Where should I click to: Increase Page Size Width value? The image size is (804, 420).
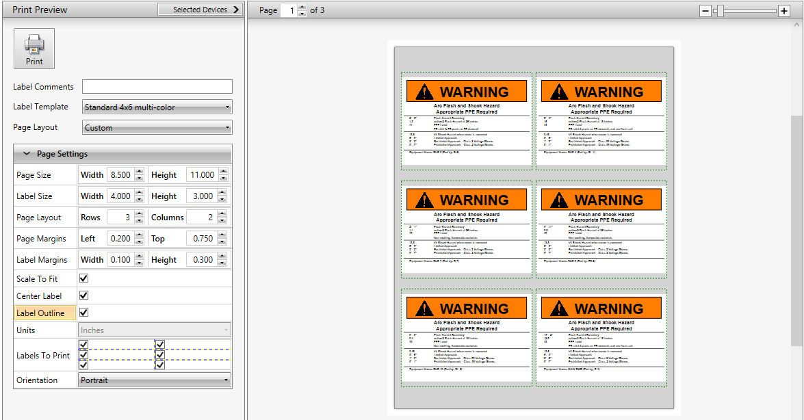tap(139, 171)
